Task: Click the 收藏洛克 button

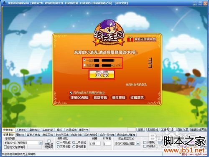Action: 137,97
